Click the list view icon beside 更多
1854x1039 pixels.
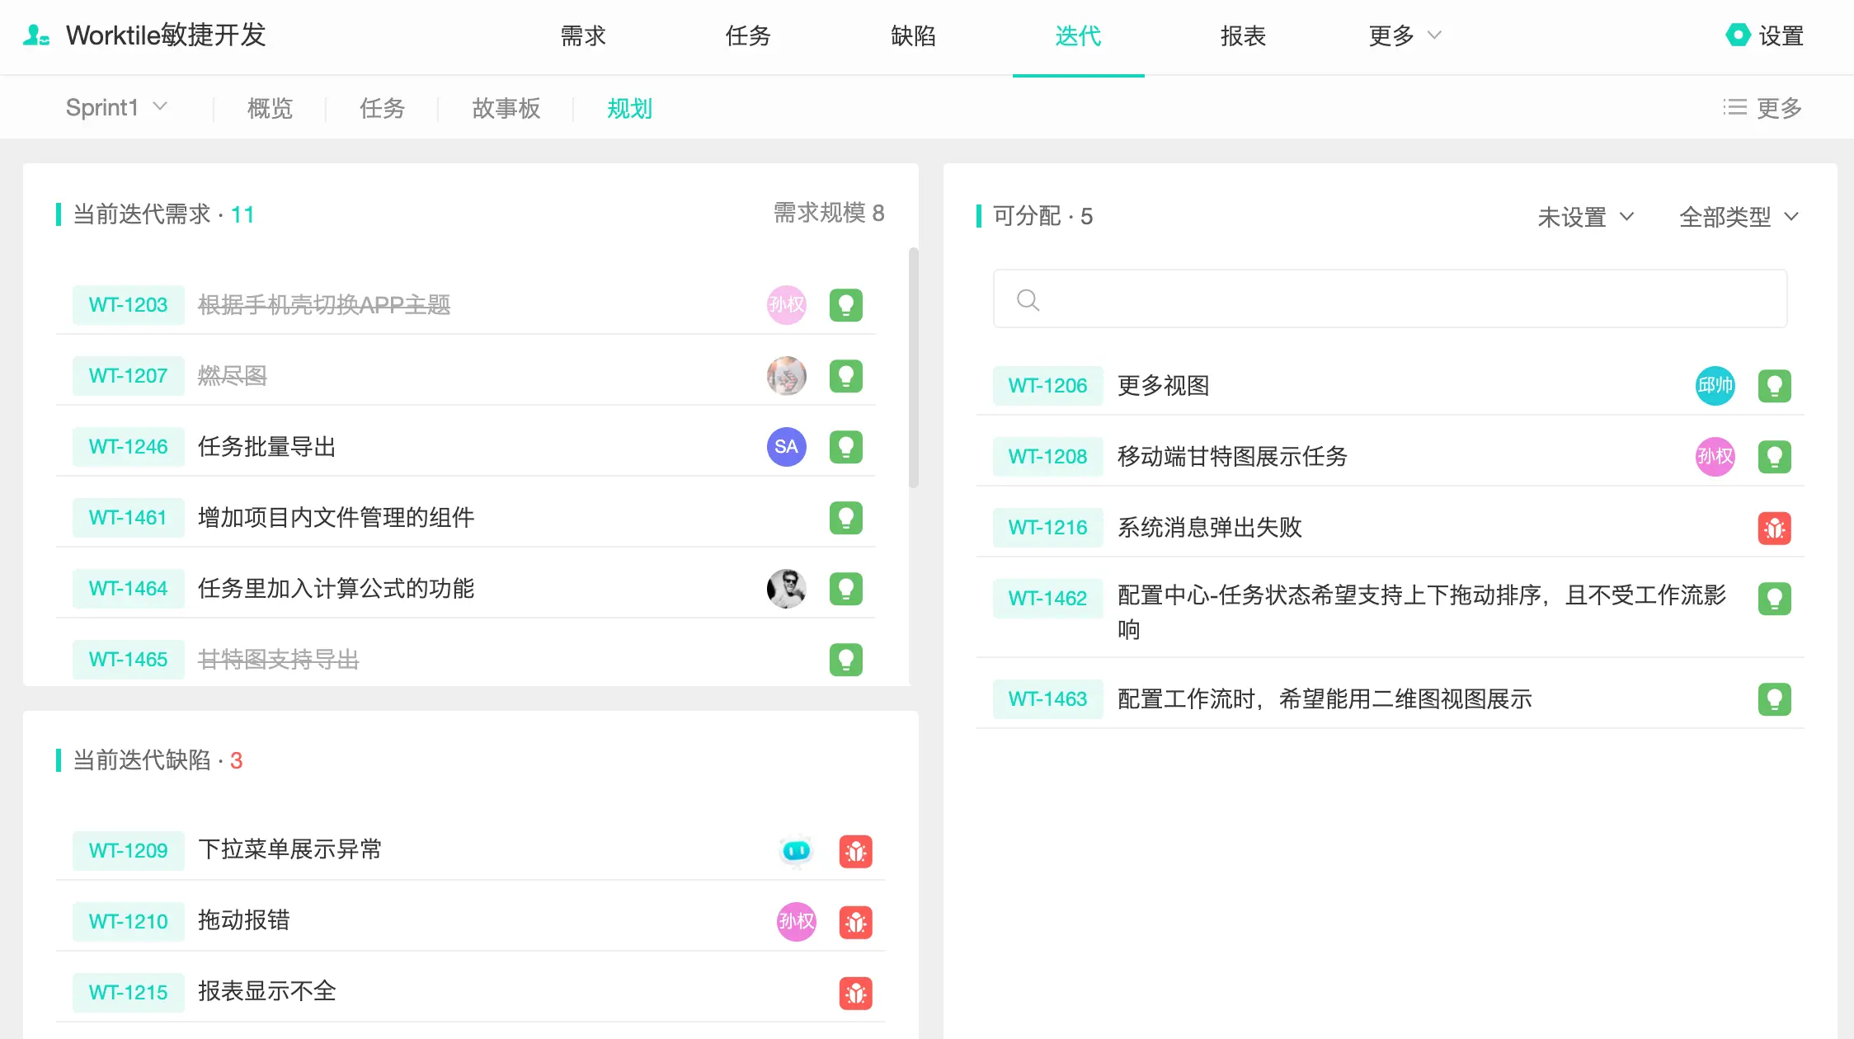[1734, 107]
